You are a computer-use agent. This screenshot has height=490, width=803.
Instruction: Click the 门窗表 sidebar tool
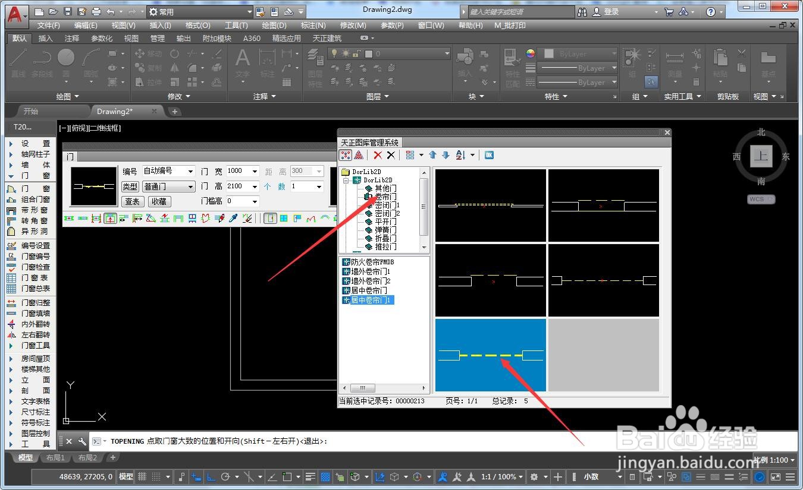coord(28,278)
